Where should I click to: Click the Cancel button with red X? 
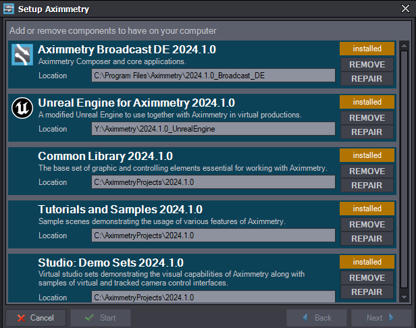[36, 318]
